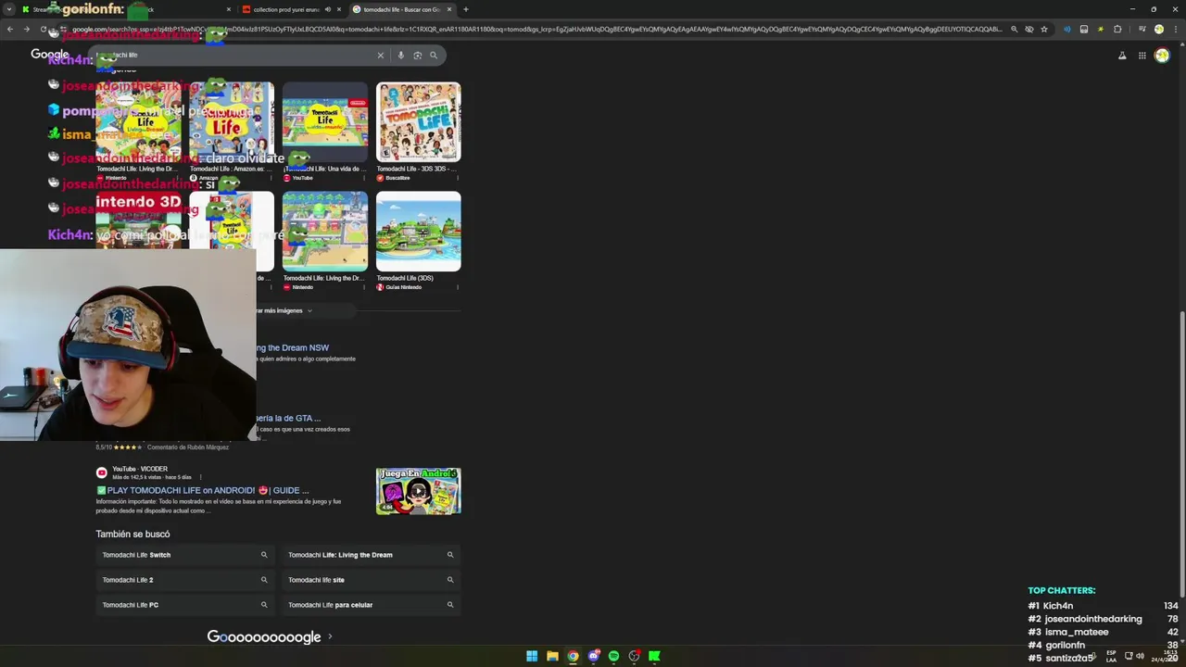The height and width of the screenshot is (667, 1186).
Task: Open Kick green app in taskbar
Action: click(x=654, y=656)
